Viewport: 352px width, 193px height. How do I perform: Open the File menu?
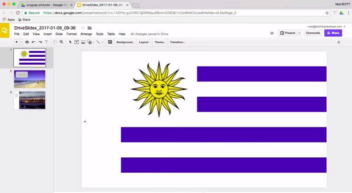click(17, 34)
